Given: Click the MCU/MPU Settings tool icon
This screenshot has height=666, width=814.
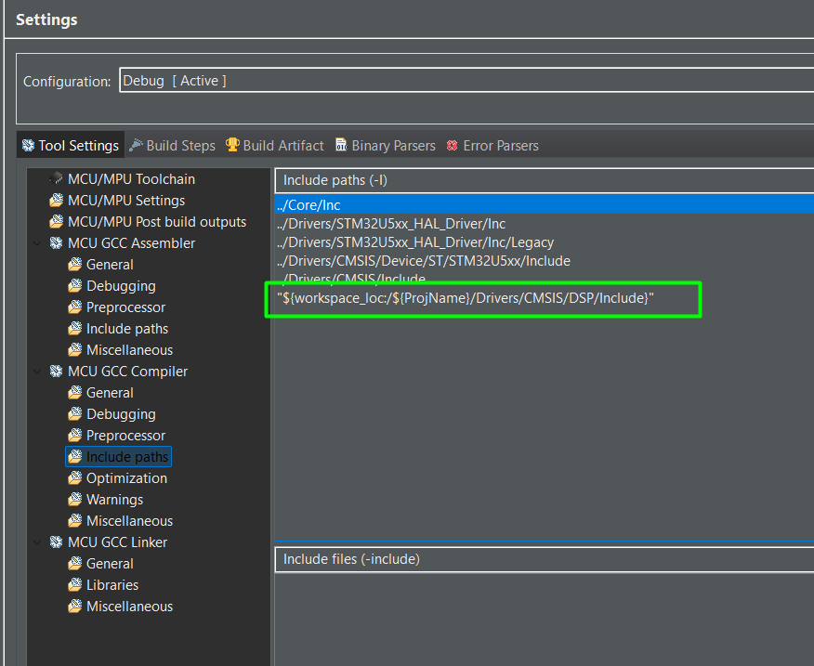Looking at the screenshot, I should point(56,201).
